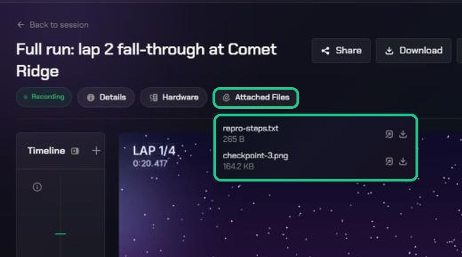462x257 pixels.
Task: Click the paperclip icon in Attached Files
Action: pos(226,98)
